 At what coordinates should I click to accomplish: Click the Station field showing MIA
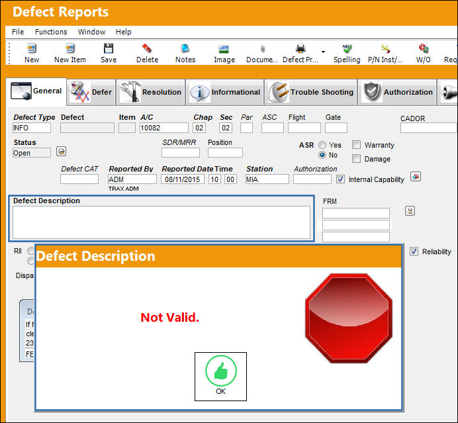(x=267, y=179)
